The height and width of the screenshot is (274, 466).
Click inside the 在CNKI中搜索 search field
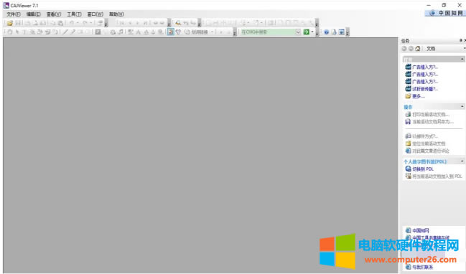click(268, 32)
